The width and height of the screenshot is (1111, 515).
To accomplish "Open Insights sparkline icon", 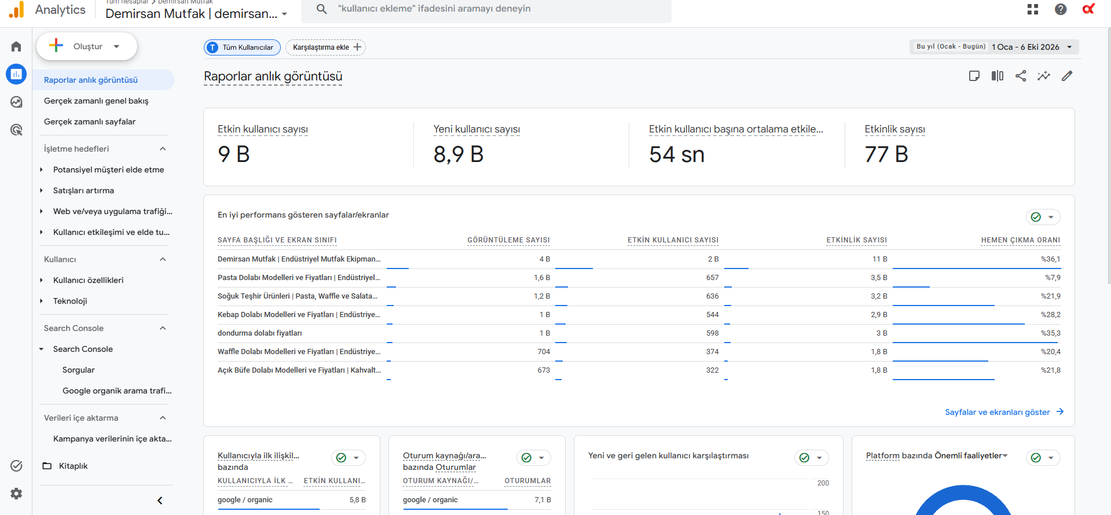I will [1044, 76].
